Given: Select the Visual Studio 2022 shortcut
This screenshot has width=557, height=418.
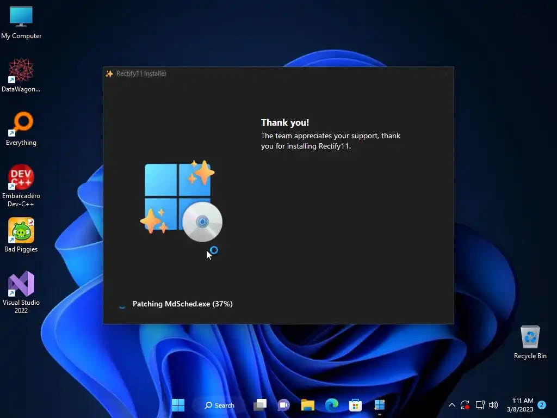Looking at the screenshot, I should tap(21, 292).
